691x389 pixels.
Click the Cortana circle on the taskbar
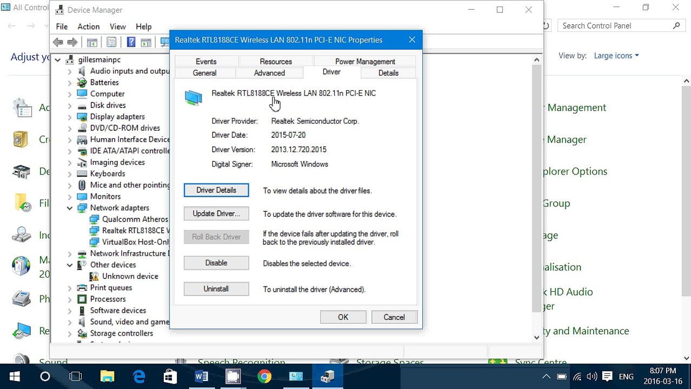[45, 376]
